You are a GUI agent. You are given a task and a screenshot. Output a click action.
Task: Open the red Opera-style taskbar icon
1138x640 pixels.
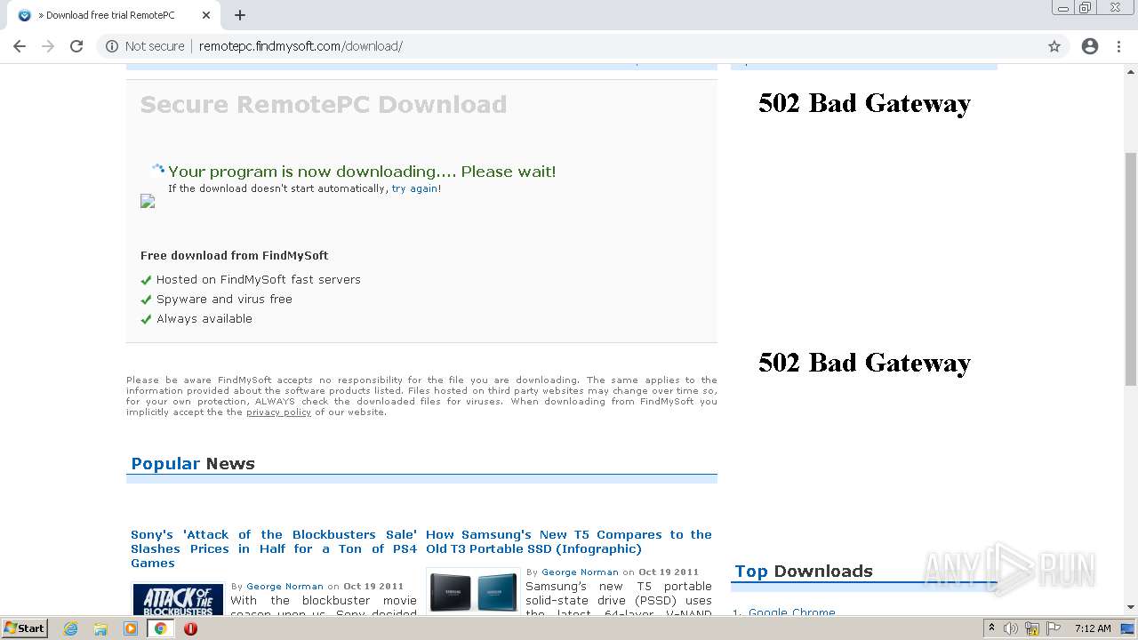click(x=190, y=628)
